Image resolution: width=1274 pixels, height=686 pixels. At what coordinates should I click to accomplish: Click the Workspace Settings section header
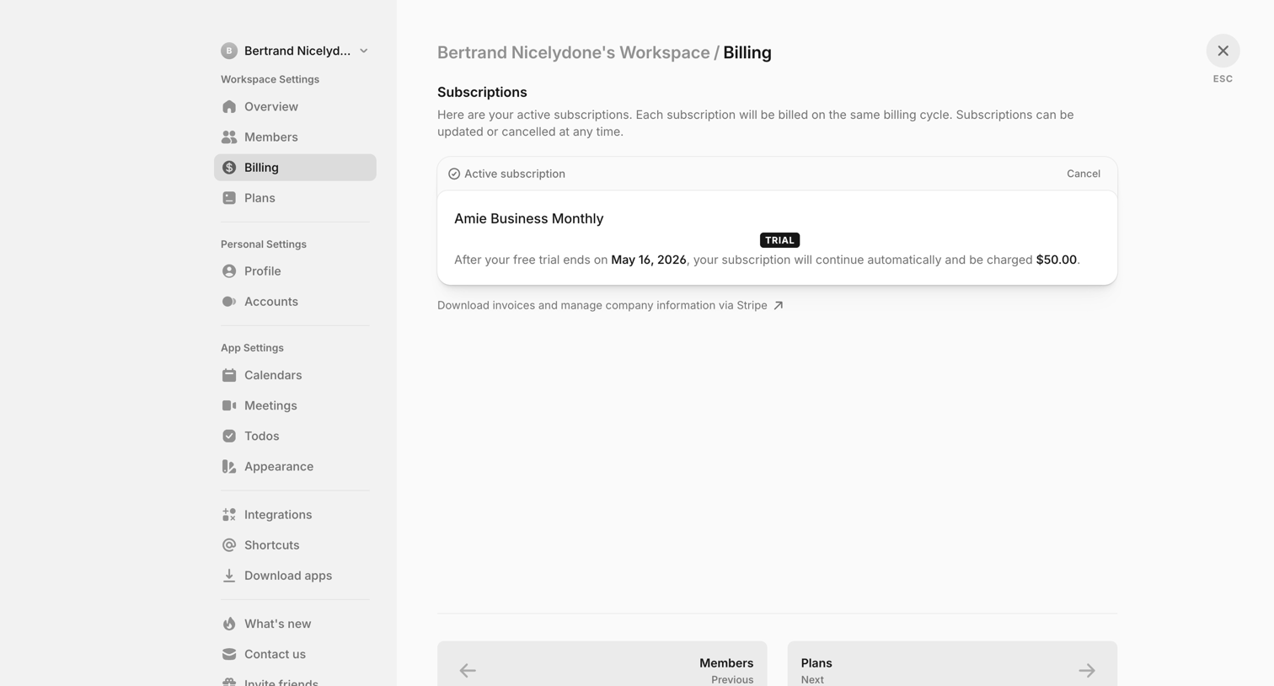pos(270,79)
